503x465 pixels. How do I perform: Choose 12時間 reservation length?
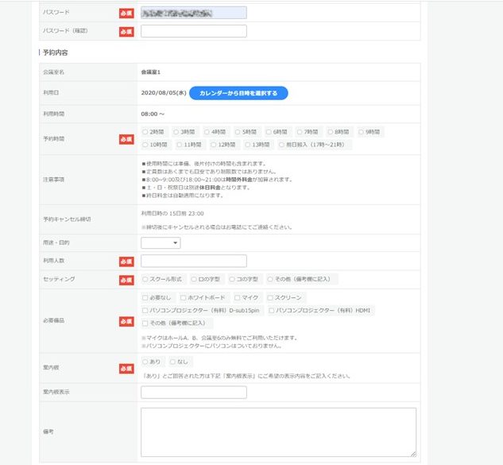[x=213, y=145]
